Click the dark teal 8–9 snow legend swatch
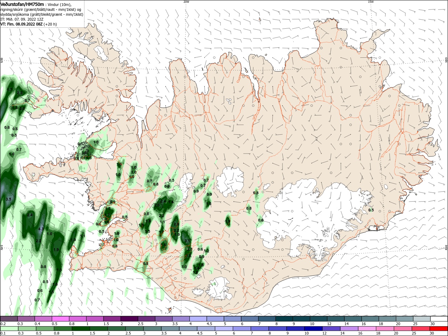The height and width of the screenshot is (336, 448). pyautogui.click(x=284, y=319)
